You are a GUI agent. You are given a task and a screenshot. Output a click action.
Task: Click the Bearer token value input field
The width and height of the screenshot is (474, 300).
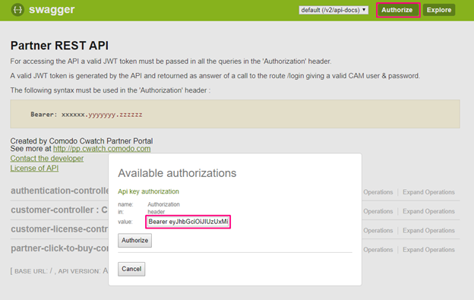(188, 222)
